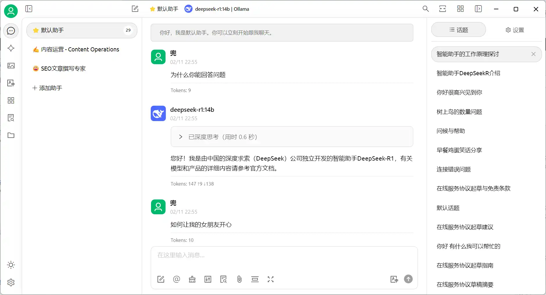Attach a file with paperclip icon
This screenshot has width=546, height=295.
[x=239, y=279]
